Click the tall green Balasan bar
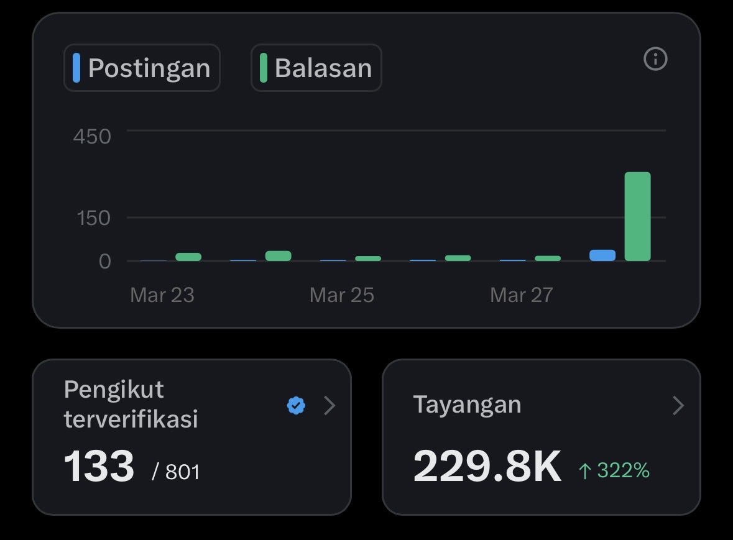733x540 pixels. click(637, 214)
